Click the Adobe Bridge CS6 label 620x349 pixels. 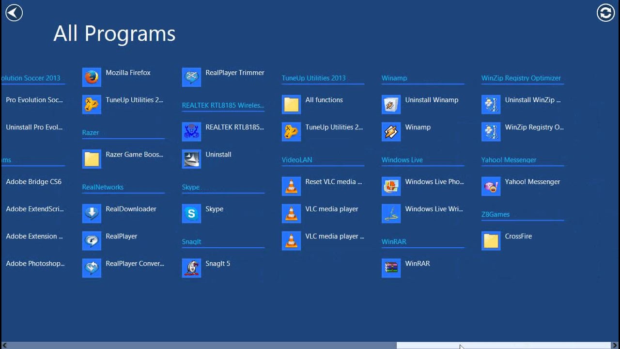34,182
